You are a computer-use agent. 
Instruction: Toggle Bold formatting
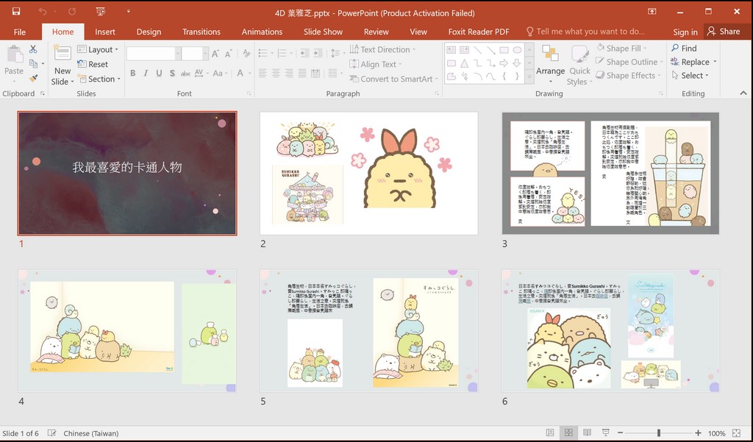[x=132, y=74]
